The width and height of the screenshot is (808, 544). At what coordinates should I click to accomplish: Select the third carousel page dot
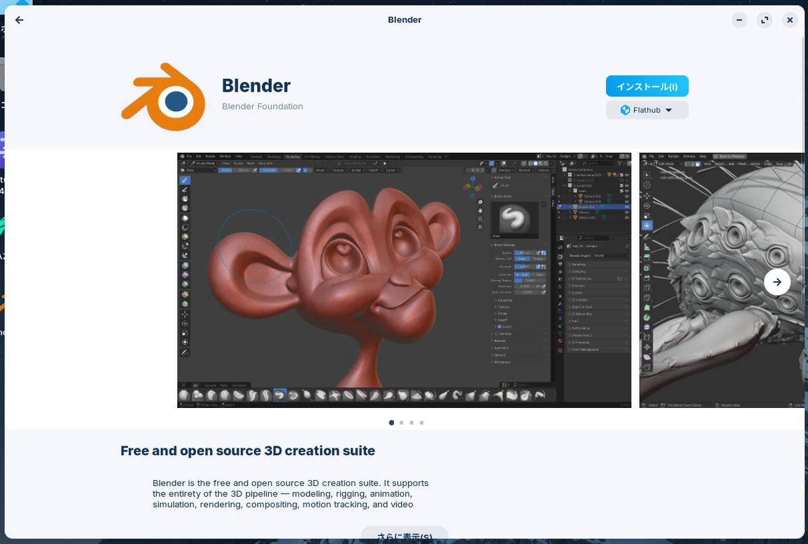pos(411,423)
